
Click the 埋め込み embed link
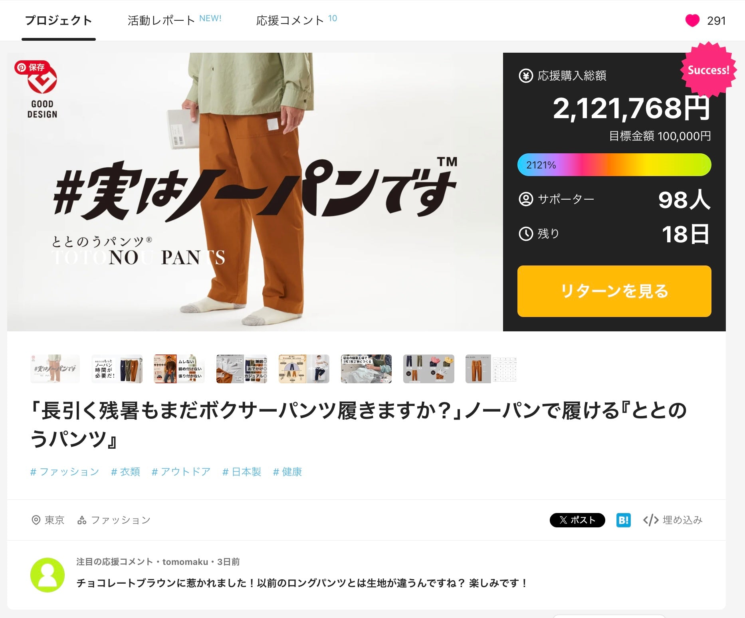(x=682, y=520)
